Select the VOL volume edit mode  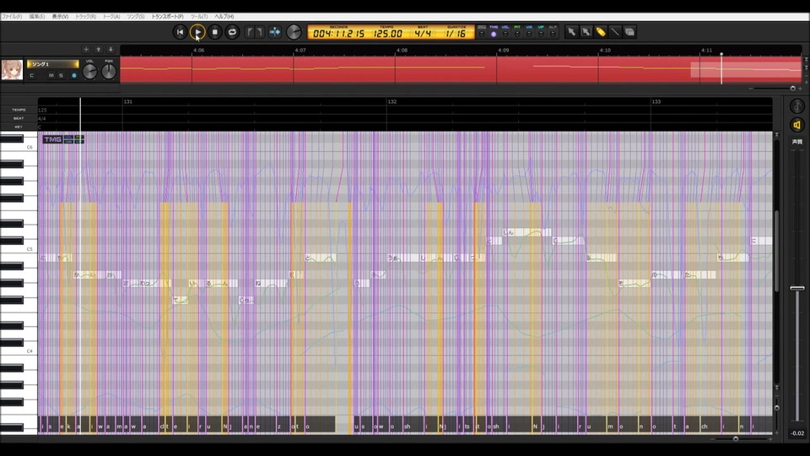[505, 34]
